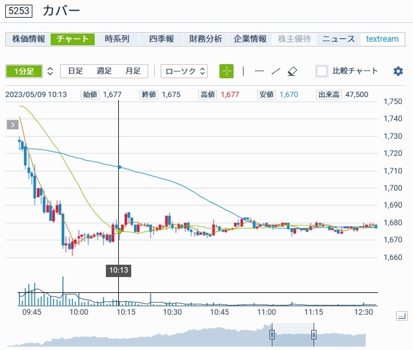Expand the side panel arrow on chart
The image size is (413, 350).
(12, 124)
